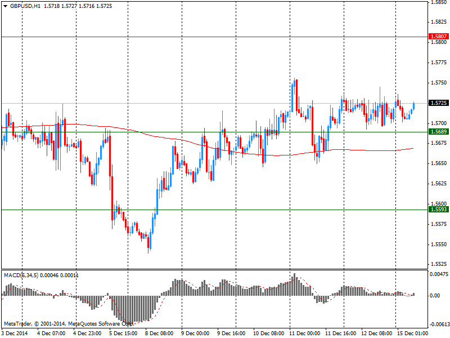Screen dimensions: 450x338
Task: Click the 0.00475 MACD scale value
Action: point(439,274)
